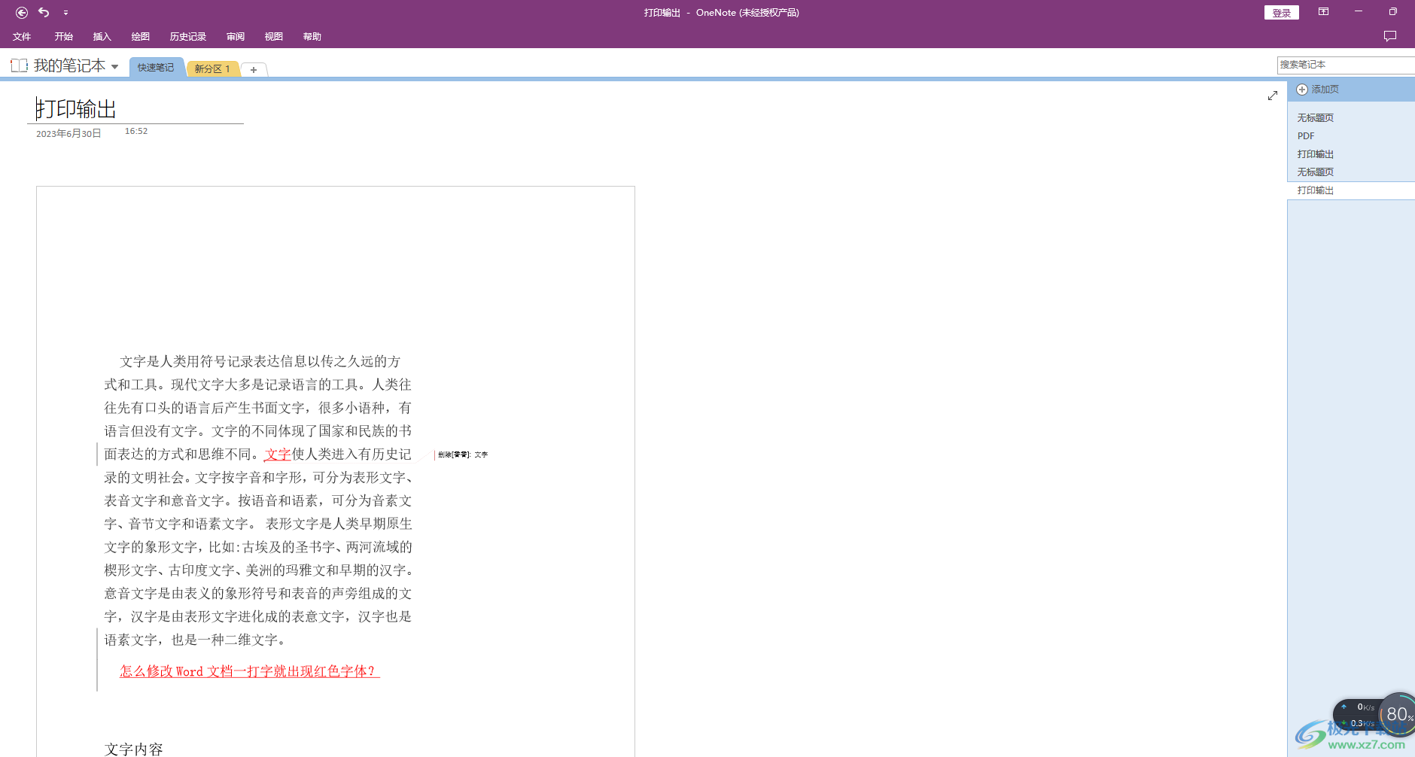Create a new section with plus tab

point(254,69)
